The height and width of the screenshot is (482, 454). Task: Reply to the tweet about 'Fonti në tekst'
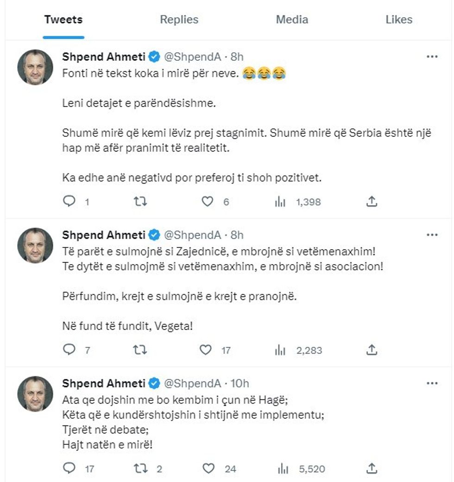(x=69, y=201)
